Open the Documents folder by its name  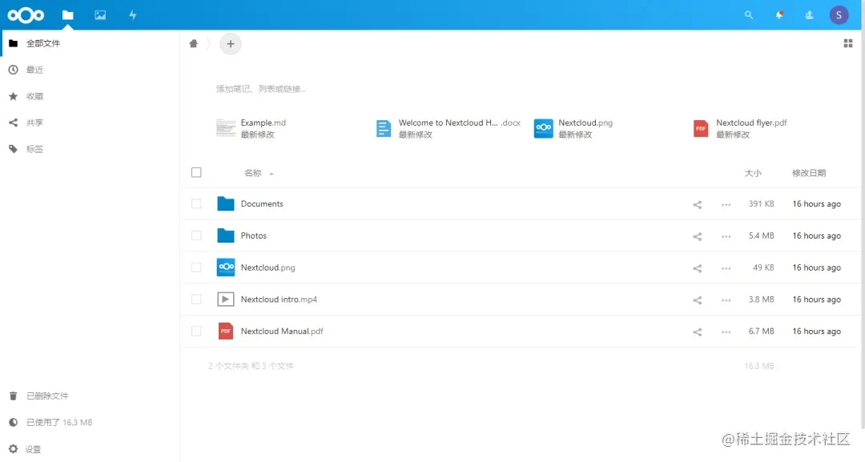(x=261, y=204)
